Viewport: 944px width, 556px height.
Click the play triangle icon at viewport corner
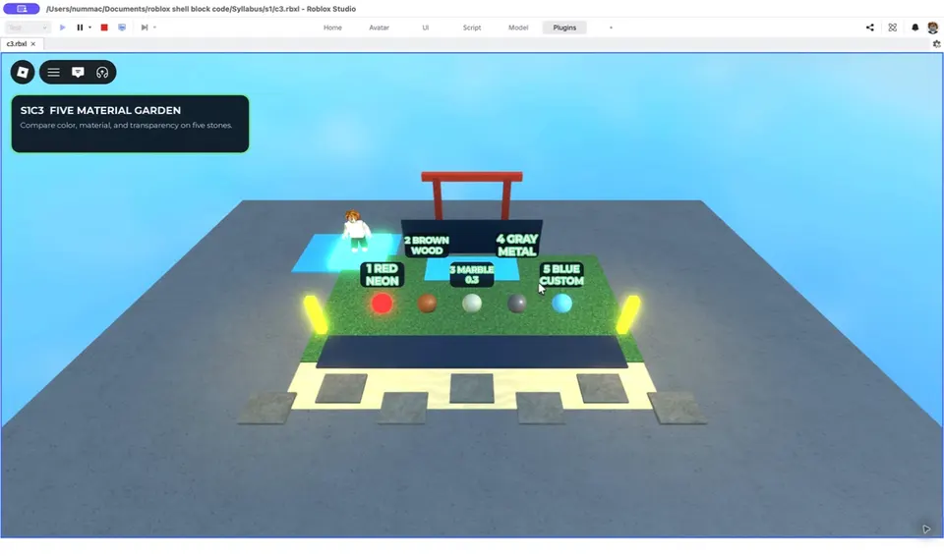pos(926,528)
